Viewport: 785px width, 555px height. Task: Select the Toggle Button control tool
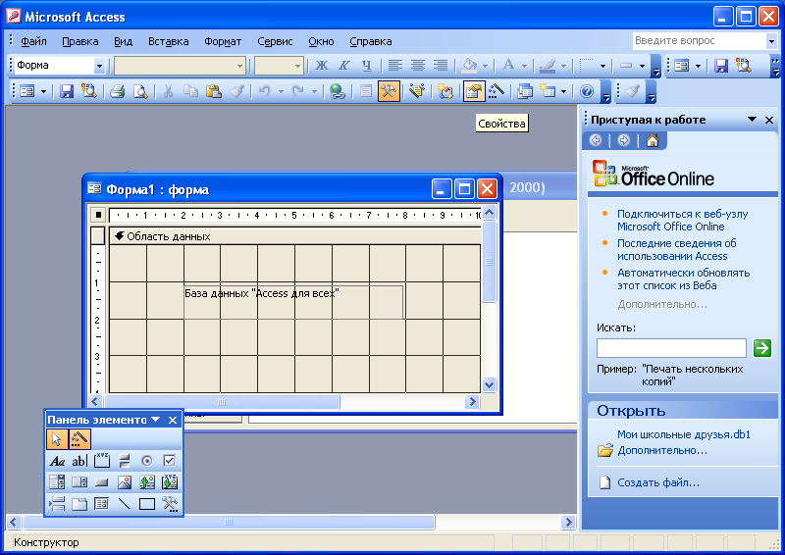tap(125, 461)
